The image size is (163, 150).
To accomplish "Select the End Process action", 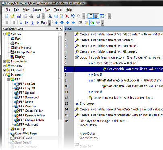I will (21, 48).
